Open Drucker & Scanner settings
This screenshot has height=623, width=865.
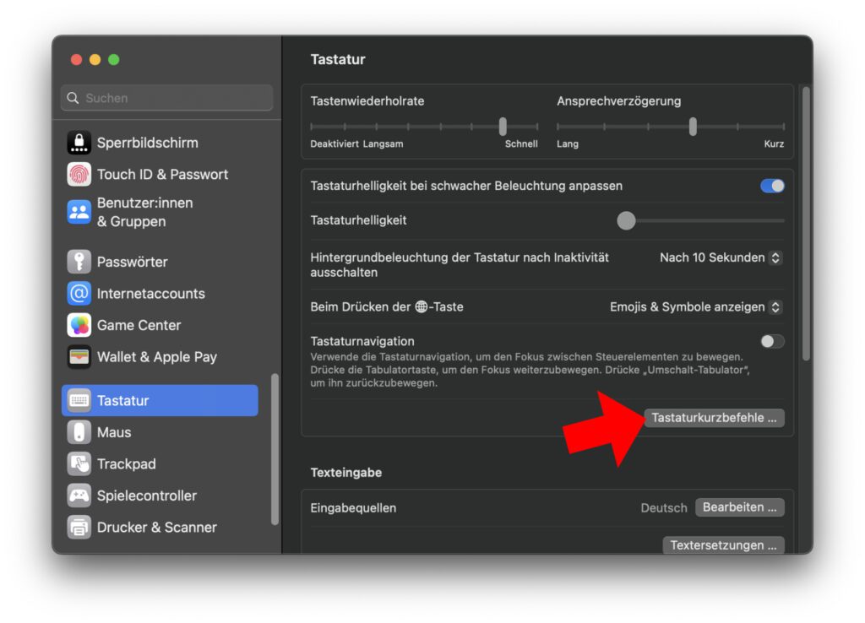point(152,527)
